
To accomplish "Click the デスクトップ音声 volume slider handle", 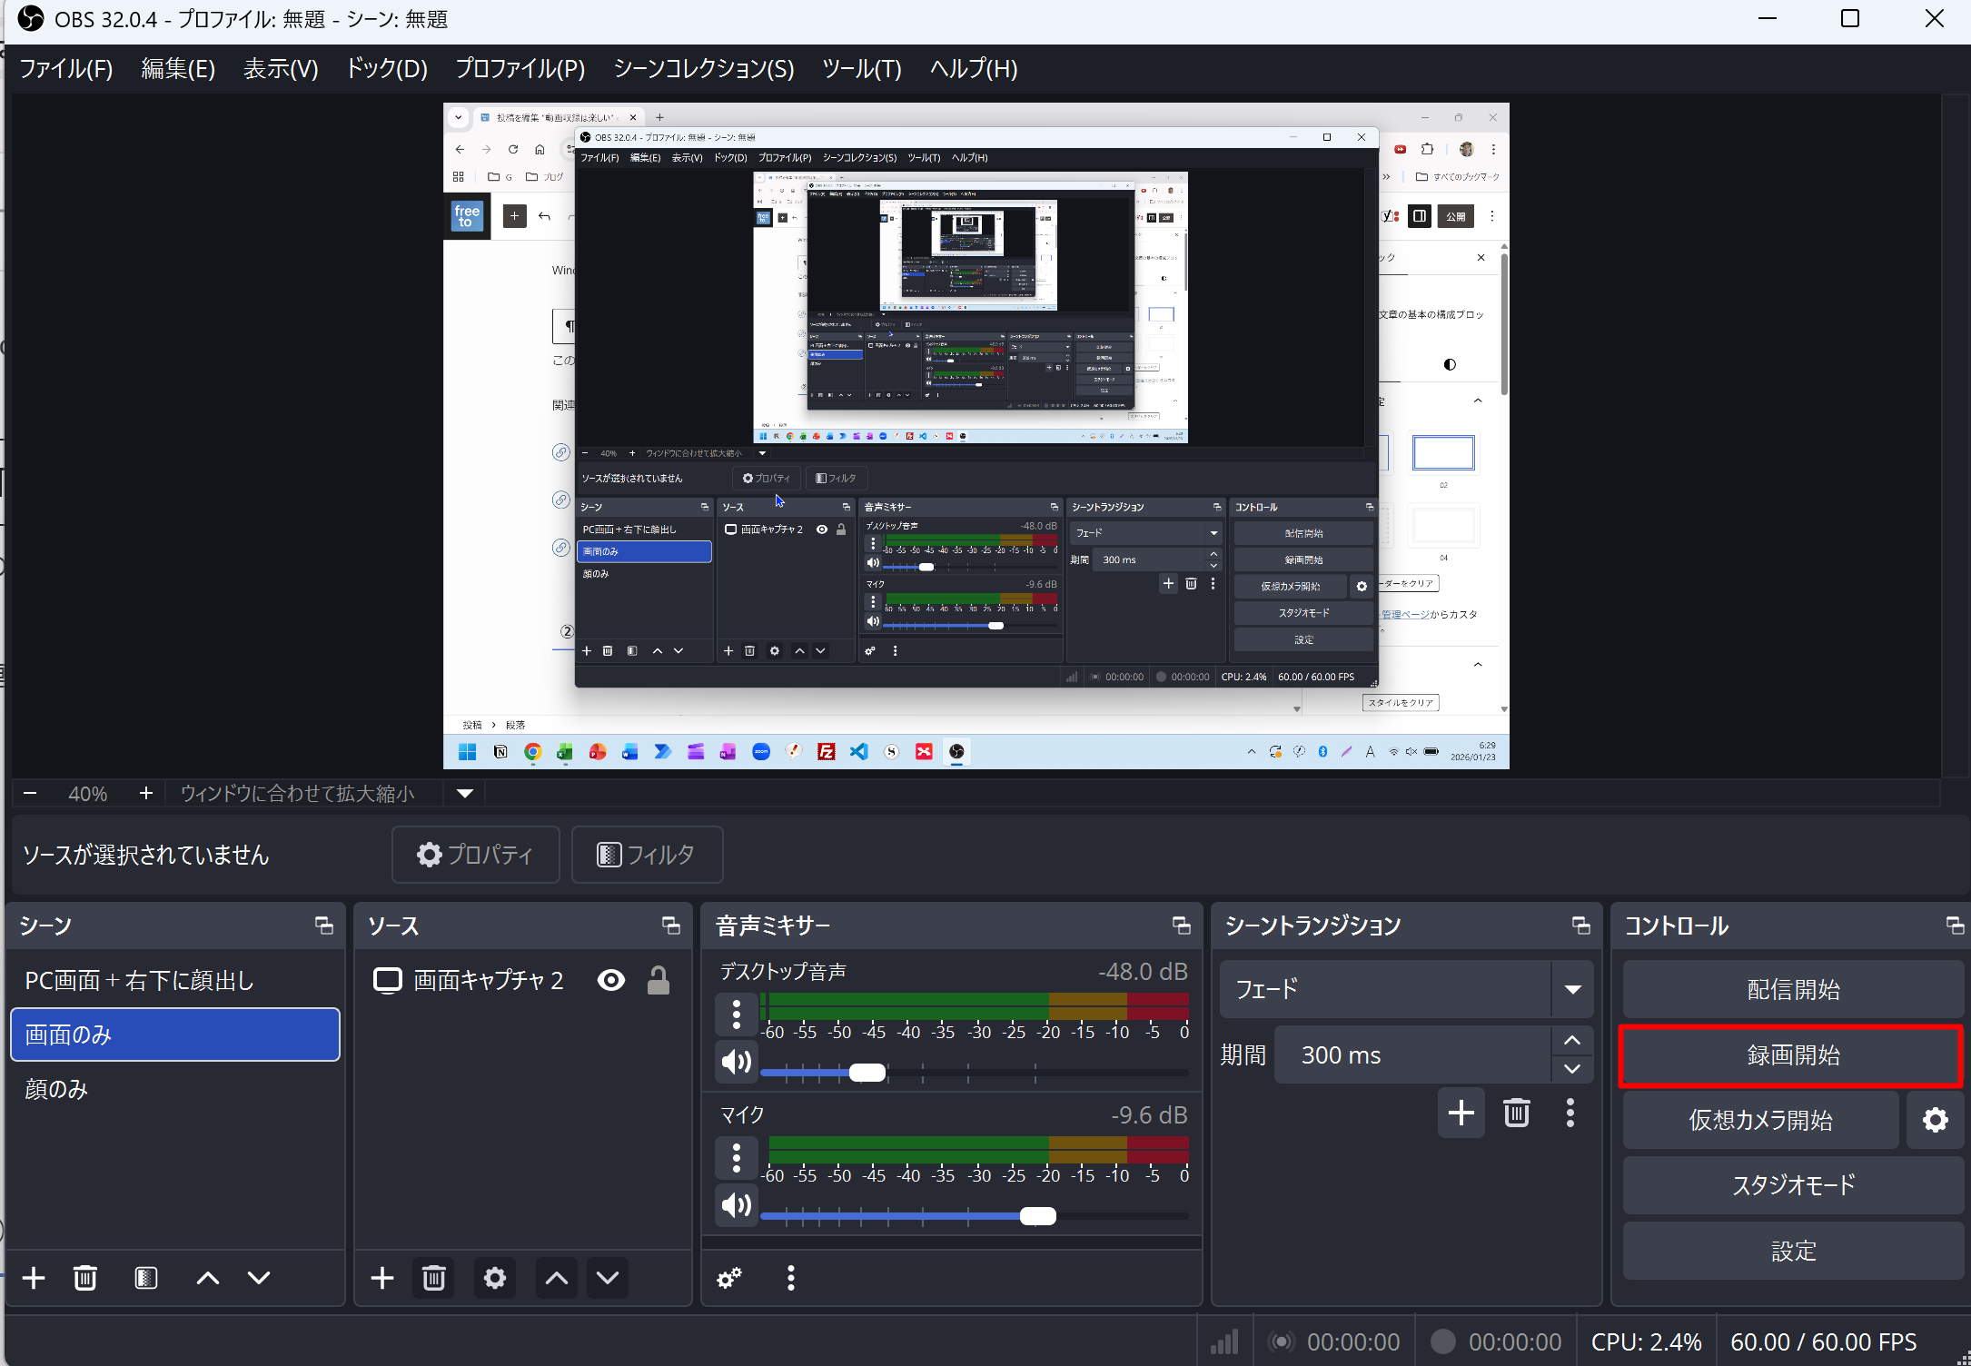I will point(867,1073).
